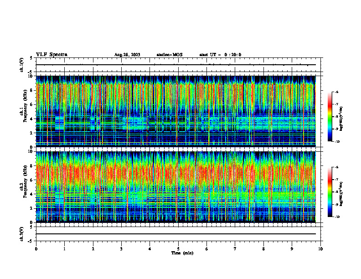The height and width of the screenshot is (279, 361).
Task: Click the "0" tick on the time axis
Action: click(36, 249)
